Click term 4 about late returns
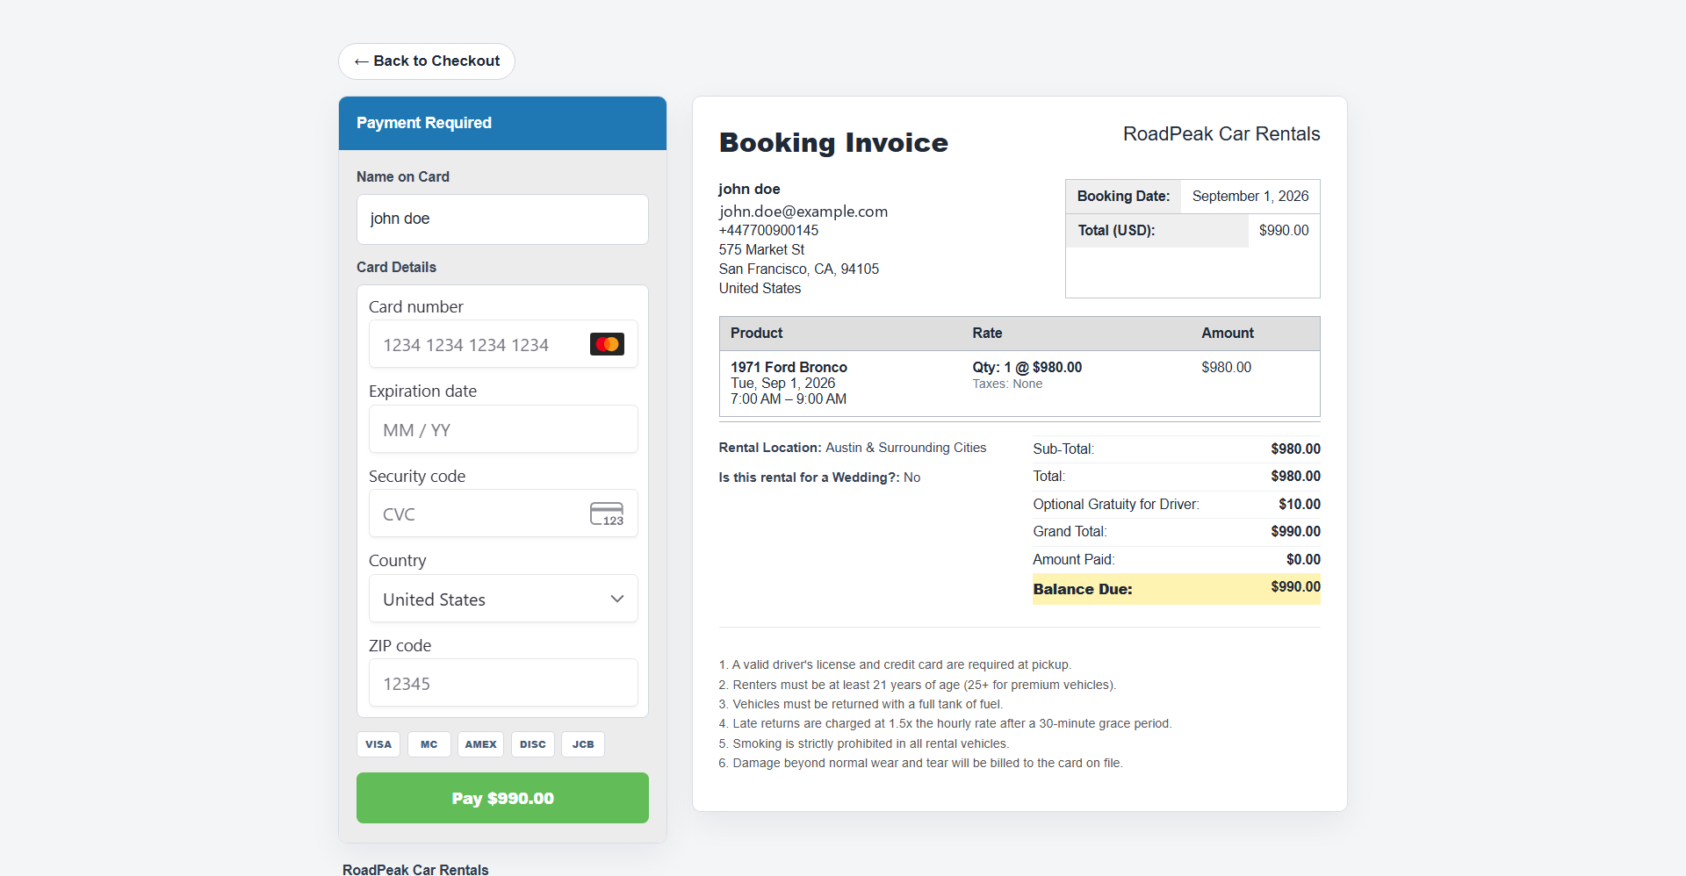This screenshot has width=1686, height=876. point(945,724)
